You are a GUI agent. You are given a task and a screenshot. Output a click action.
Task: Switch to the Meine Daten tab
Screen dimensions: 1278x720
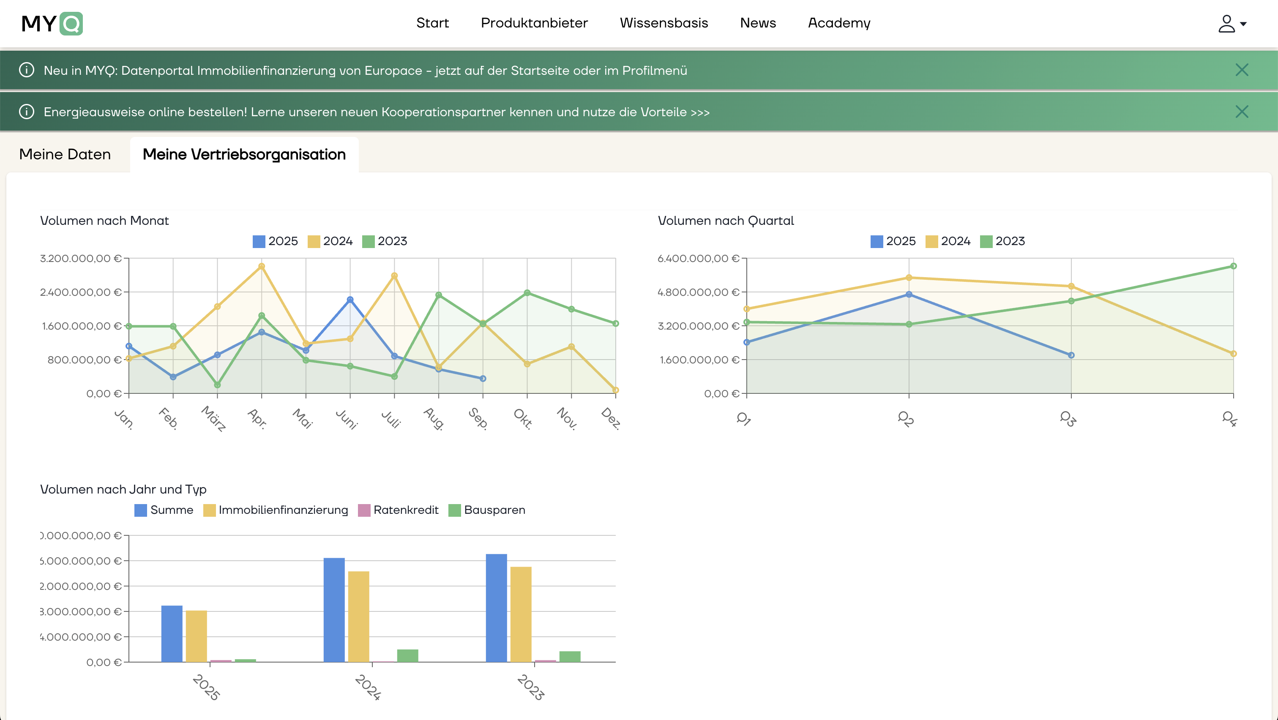click(65, 154)
